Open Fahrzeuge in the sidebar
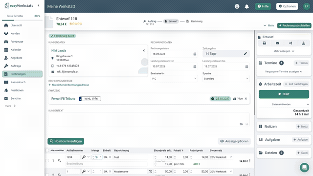 (x=22, y=42)
